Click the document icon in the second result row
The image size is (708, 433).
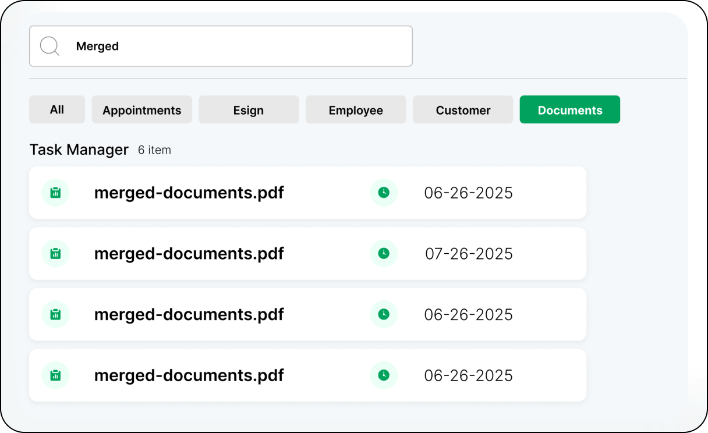[55, 253]
